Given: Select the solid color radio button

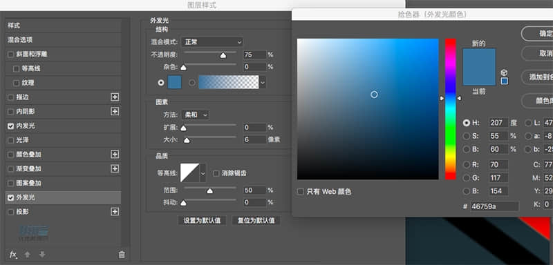Looking at the screenshot, I should click(161, 83).
